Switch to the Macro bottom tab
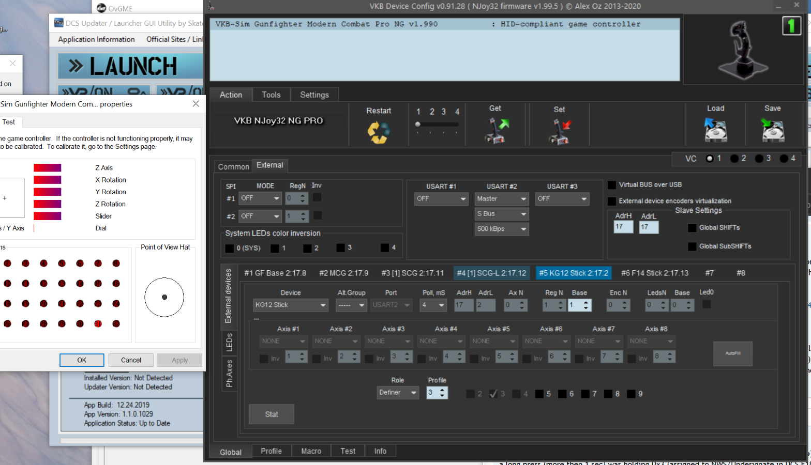811x465 pixels. (311, 451)
